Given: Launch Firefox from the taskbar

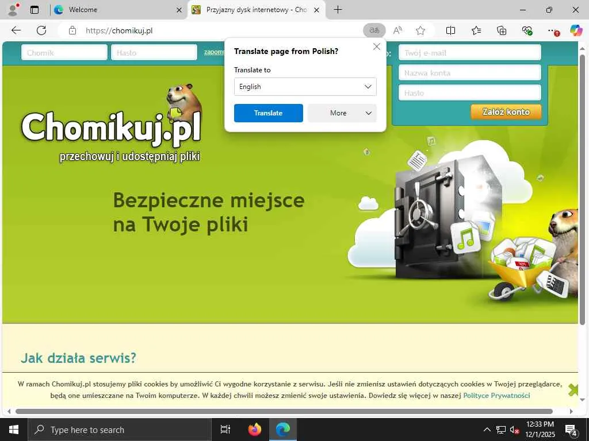Looking at the screenshot, I should point(254,430).
